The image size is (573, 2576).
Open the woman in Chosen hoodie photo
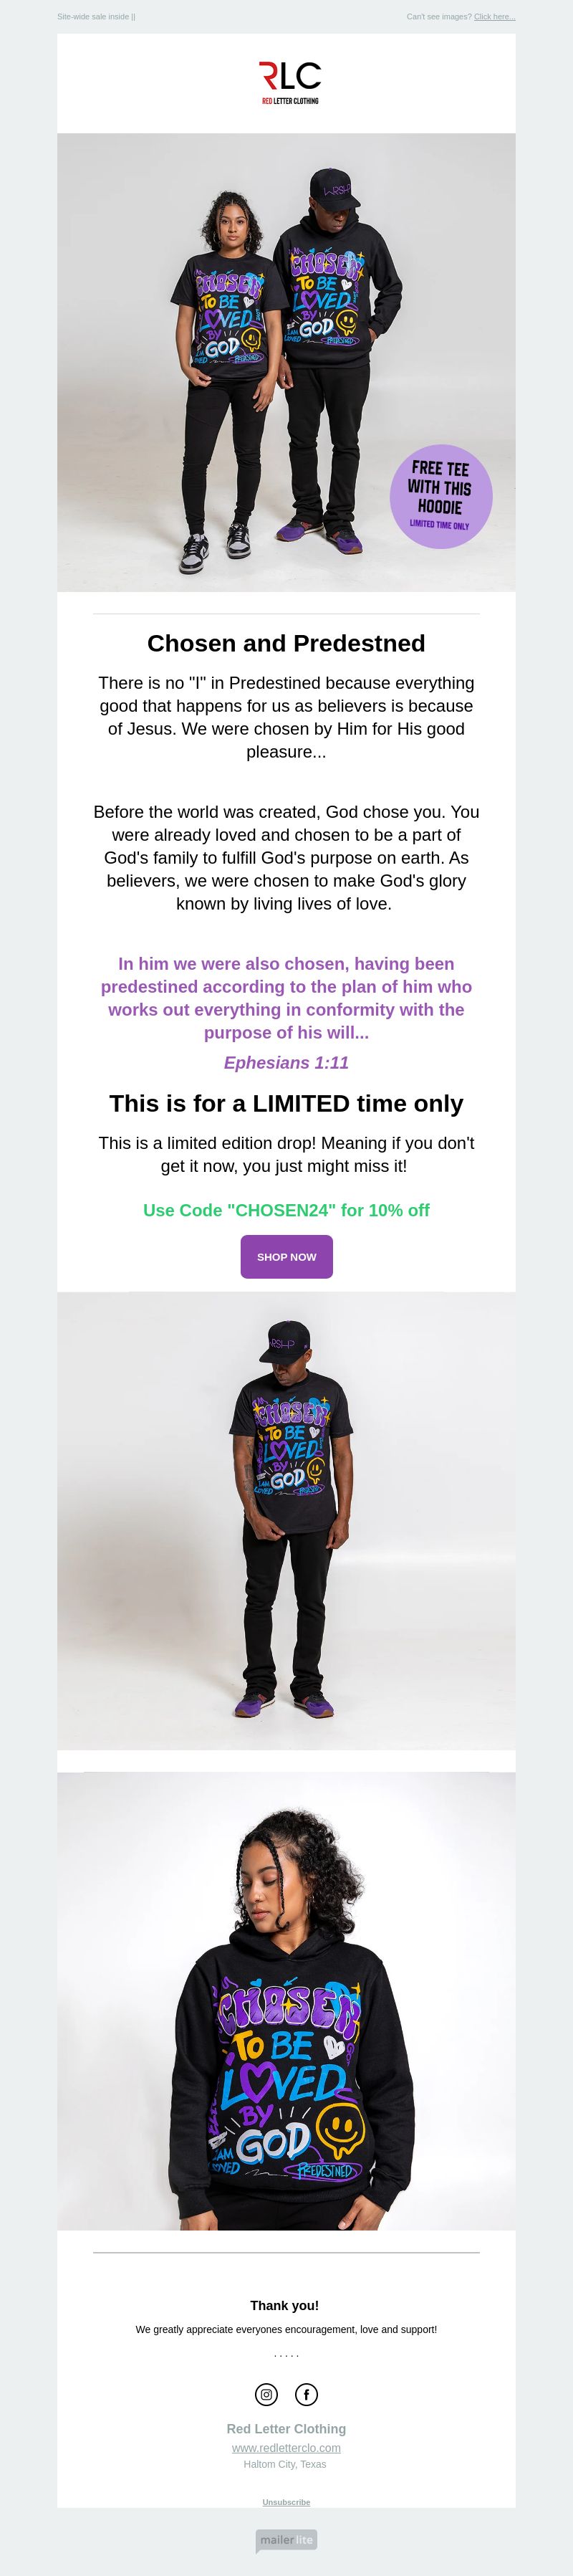[286, 2000]
